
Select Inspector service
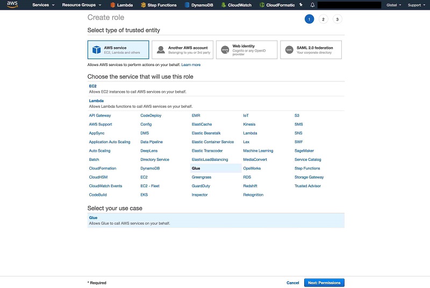coord(199,195)
